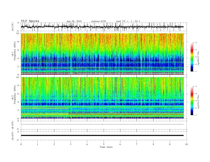This screenshot has width=210, height=162.
Task: Click the ch.1 voltage waveform trace
Action: [x=102, y=27]
